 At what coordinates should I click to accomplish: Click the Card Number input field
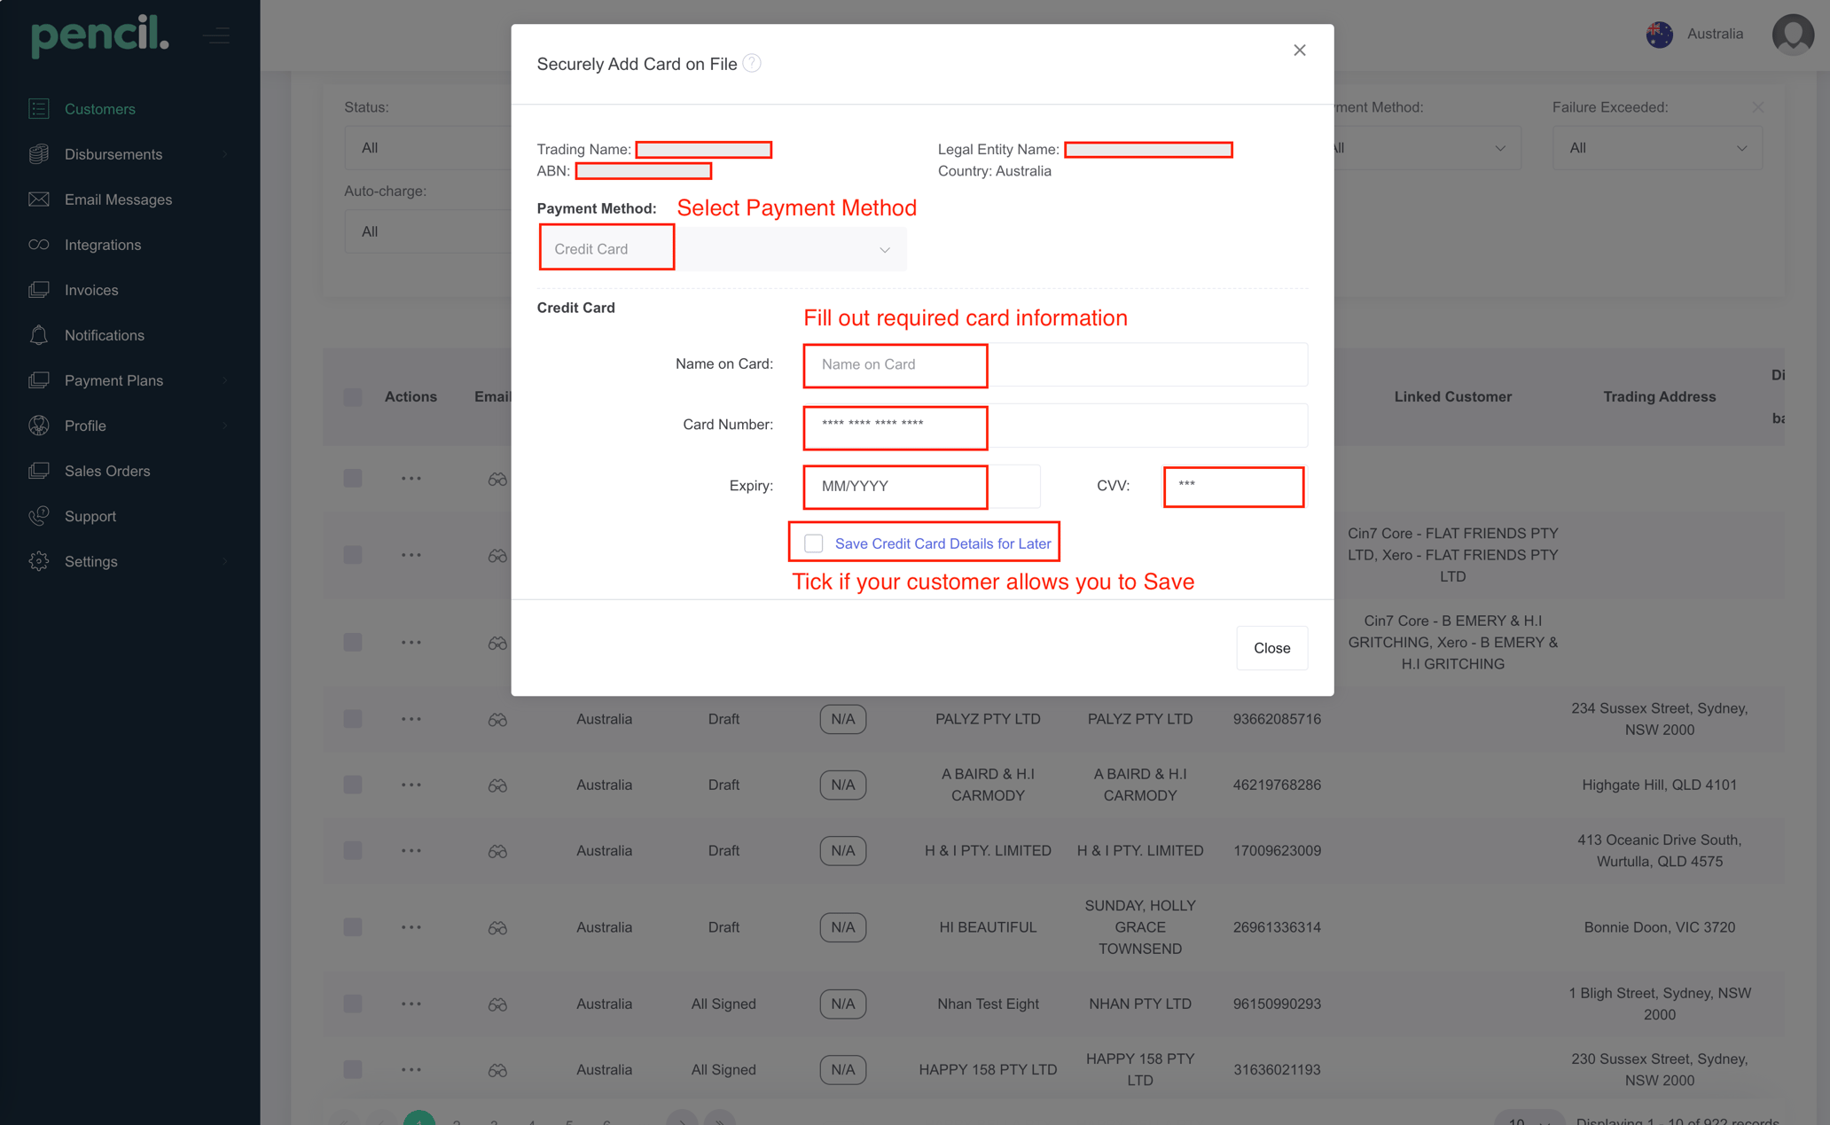(x=1055, y=425)
